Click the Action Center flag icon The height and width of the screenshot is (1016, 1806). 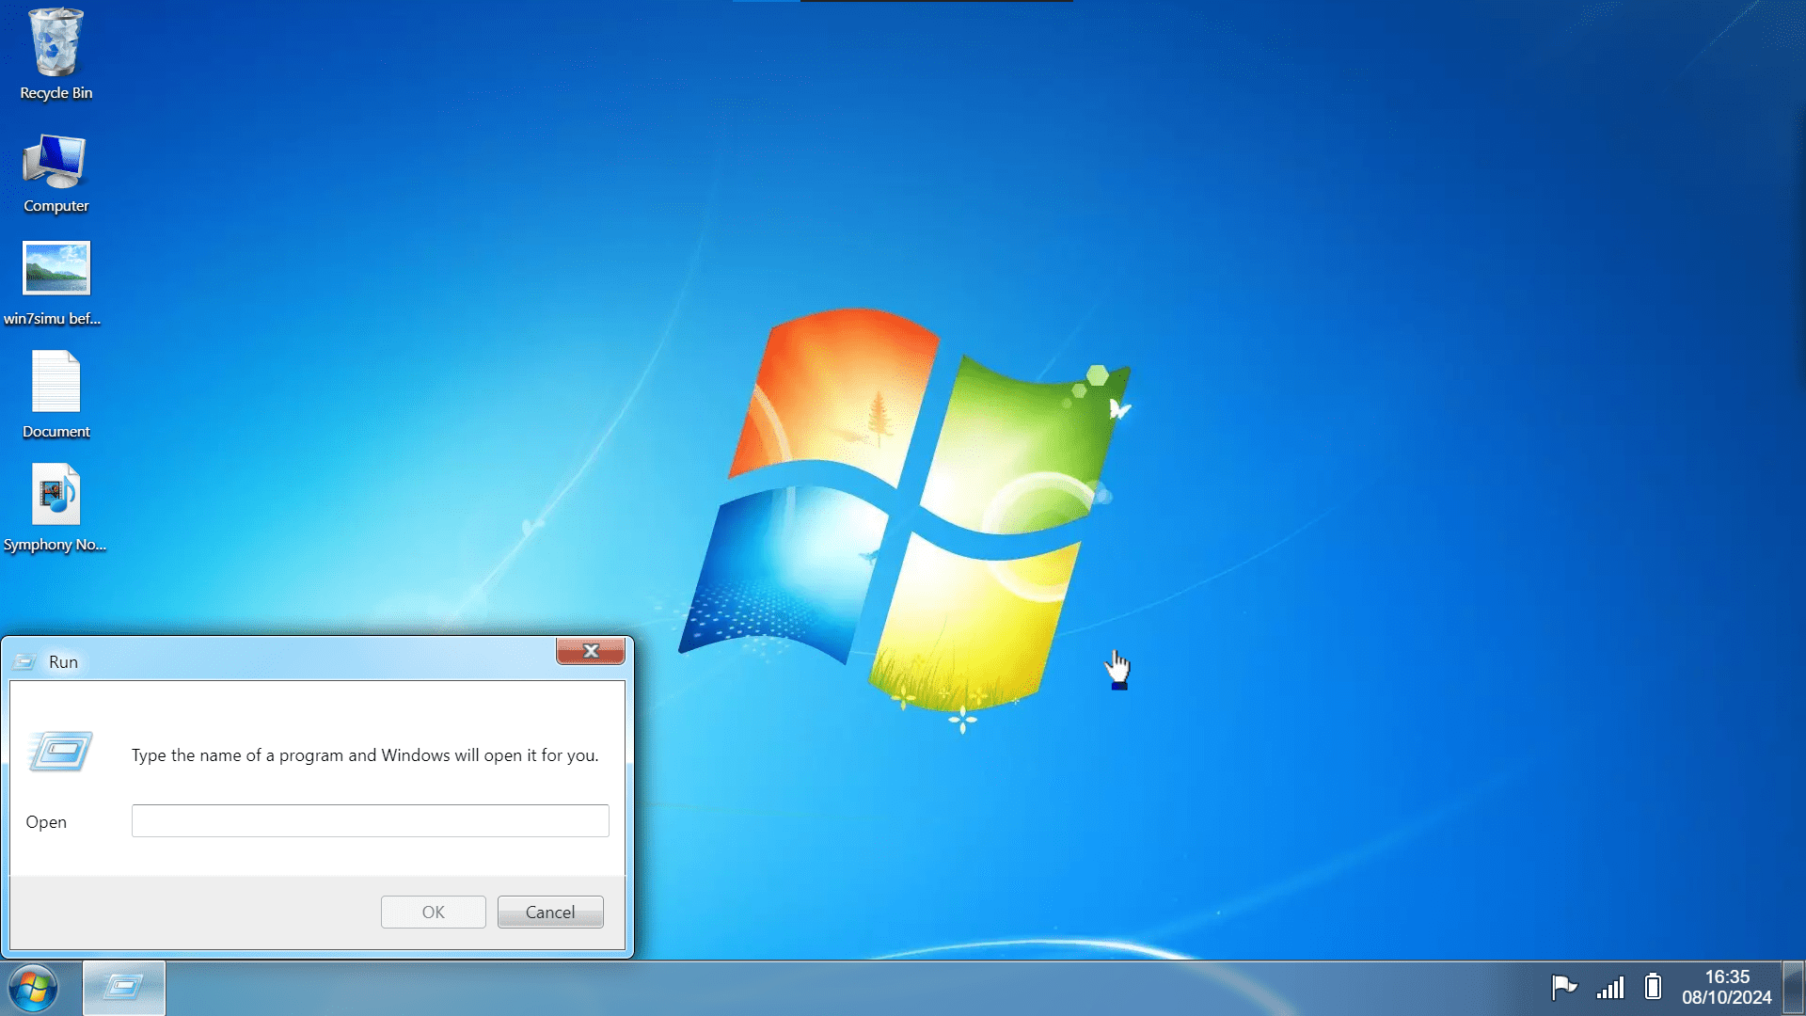[x=1563, y=987]
